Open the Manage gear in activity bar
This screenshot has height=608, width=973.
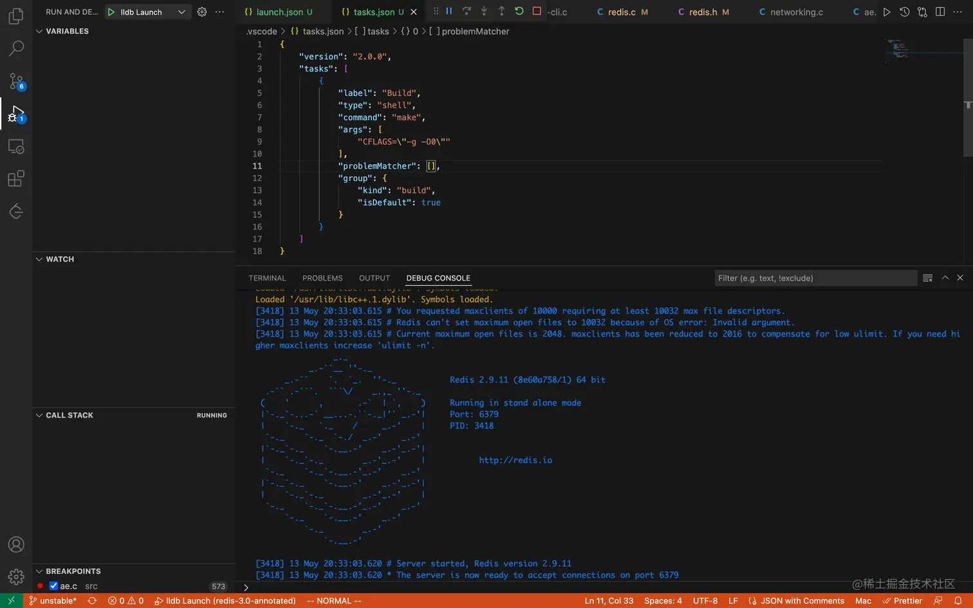coord(16,576)
